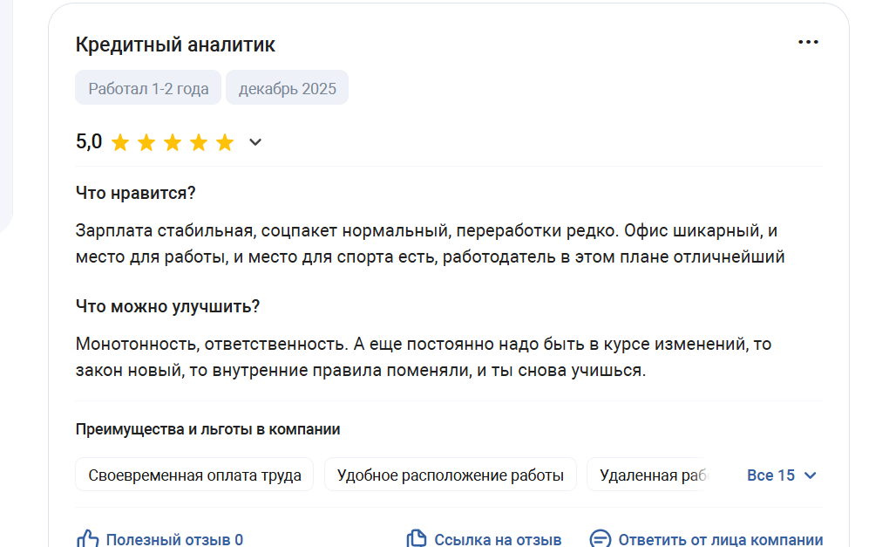Click the copy review link icon
This screenshot has height=547, width=889.
coord(417,539)
